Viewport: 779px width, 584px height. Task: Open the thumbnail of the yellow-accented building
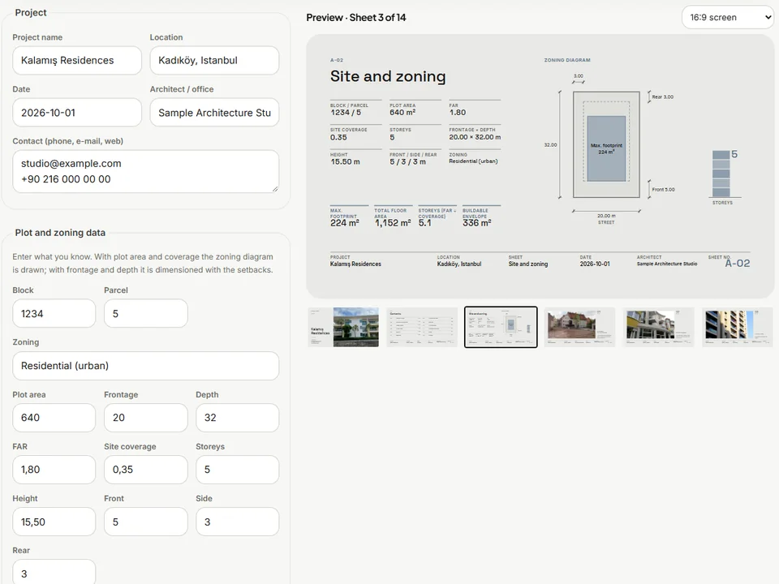658,327
